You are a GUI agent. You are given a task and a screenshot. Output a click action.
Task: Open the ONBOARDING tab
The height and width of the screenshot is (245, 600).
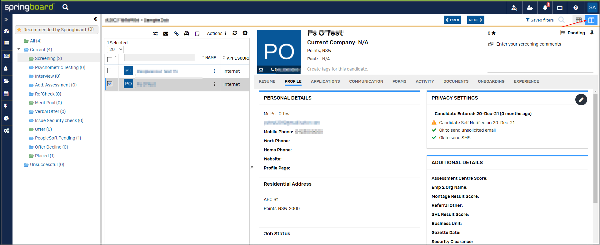491,81
